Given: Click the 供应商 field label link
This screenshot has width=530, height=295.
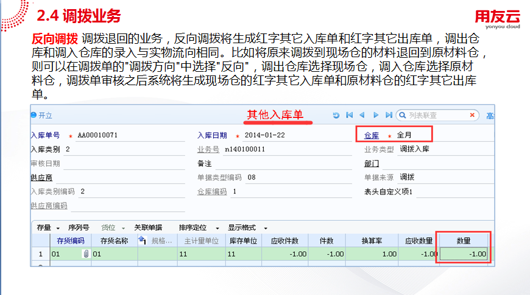Looking at the screenshot, I should tap(41, 178).
